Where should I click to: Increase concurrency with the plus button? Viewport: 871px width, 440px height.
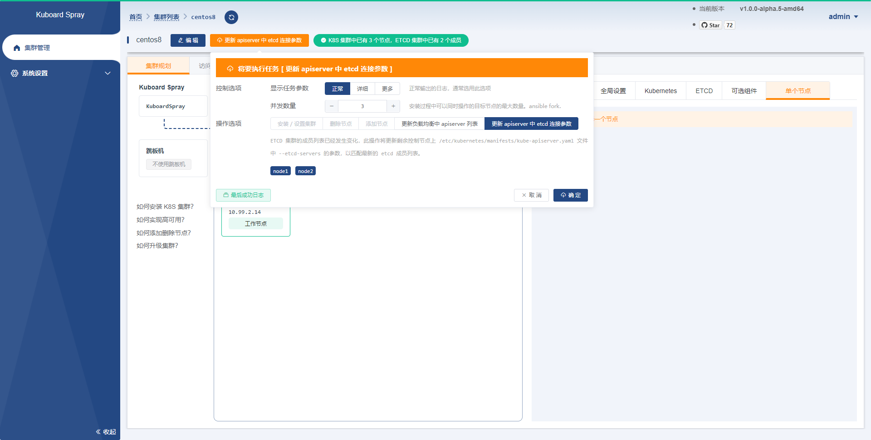(393, 106)
